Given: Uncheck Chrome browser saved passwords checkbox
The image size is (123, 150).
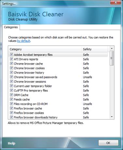Looking at the screenshot, I should point(11,77).
